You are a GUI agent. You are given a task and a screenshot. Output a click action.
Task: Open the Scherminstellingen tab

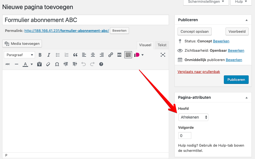click(x=206, y=2)
